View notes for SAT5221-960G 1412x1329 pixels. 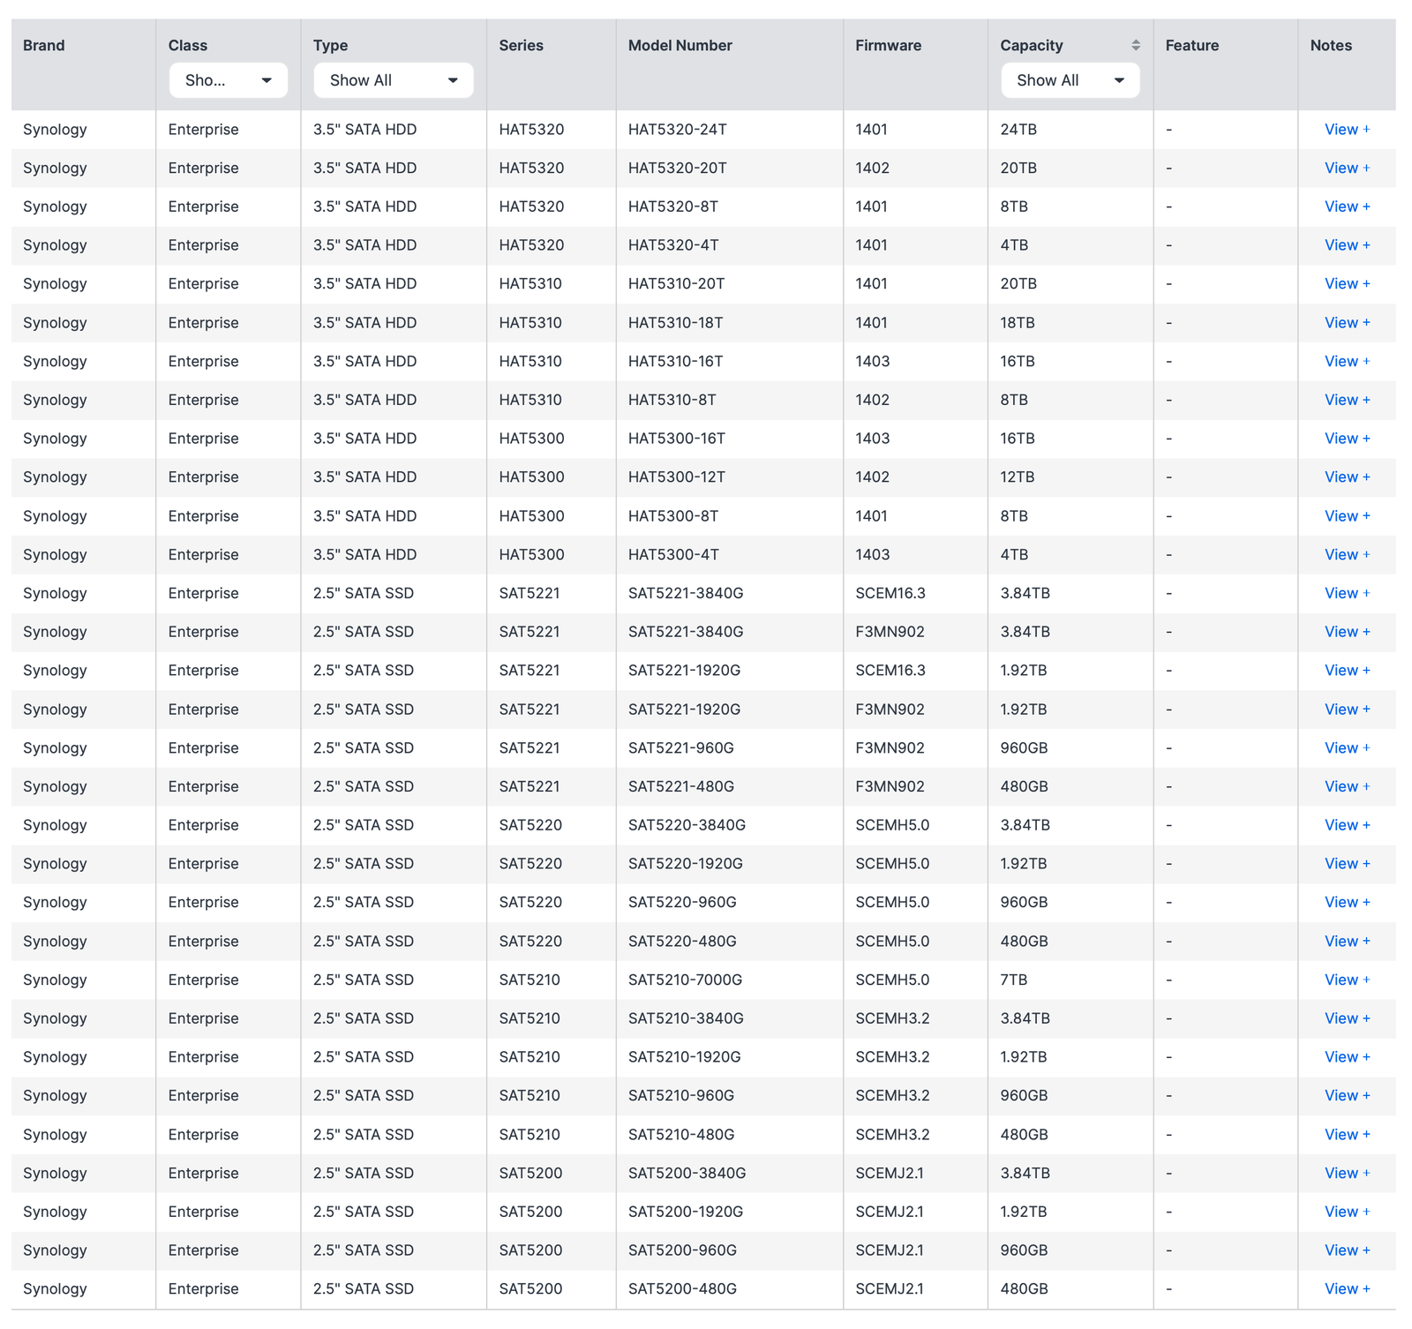1347,748
